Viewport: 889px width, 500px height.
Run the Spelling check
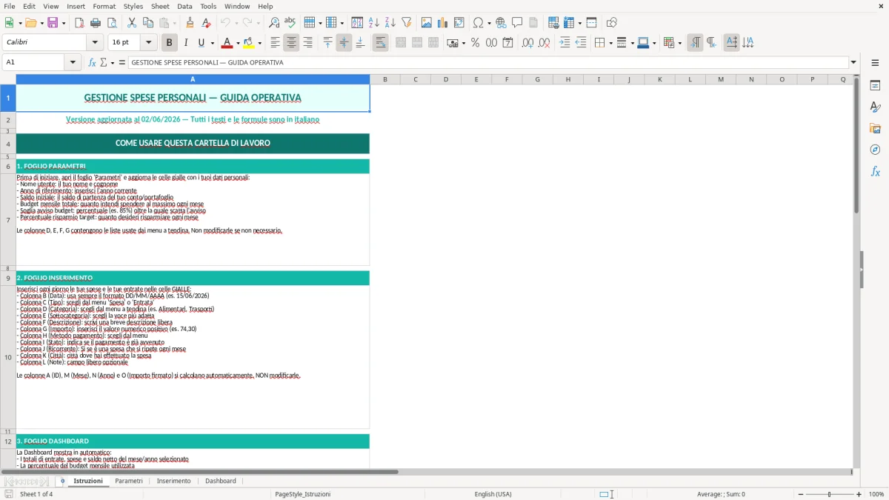[x=290, y=23]
